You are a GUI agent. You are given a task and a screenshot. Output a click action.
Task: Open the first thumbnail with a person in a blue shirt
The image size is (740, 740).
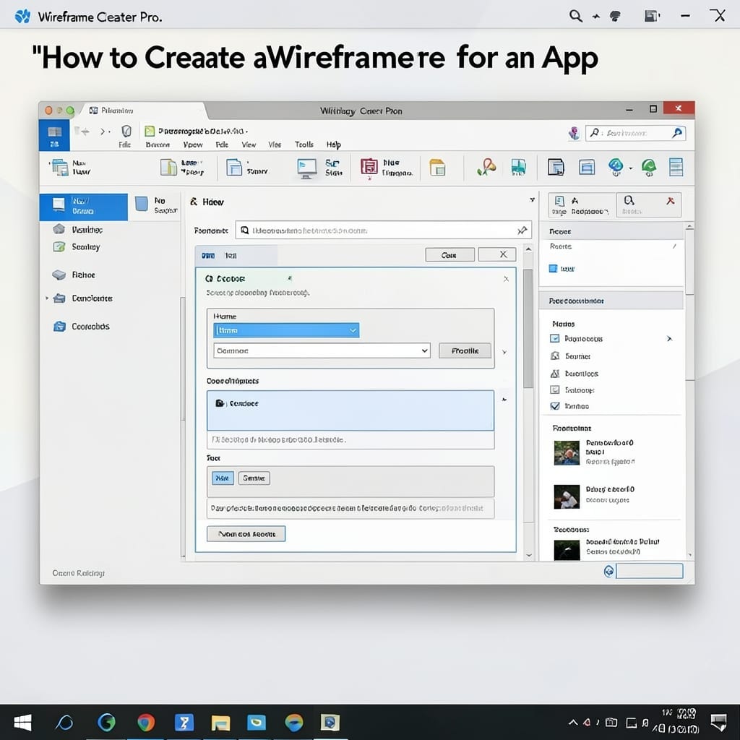pos(567,453)
